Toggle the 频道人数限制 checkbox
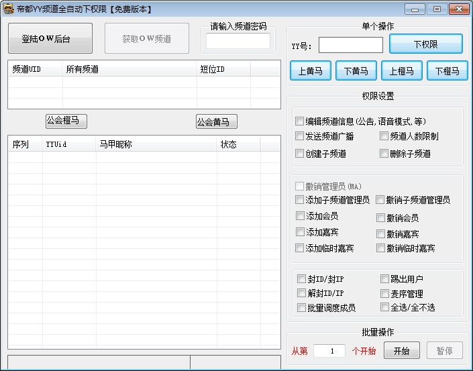The width and height of the screenshot is (473, 371). (x=384, y=136)
